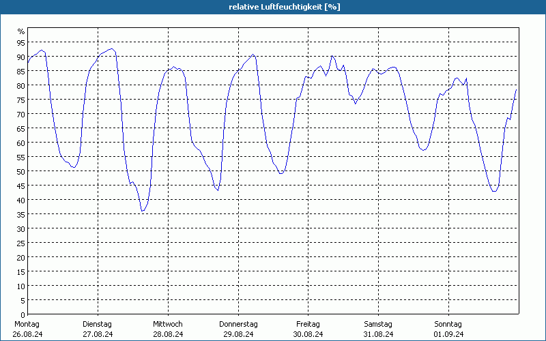Click the y-axis value '15'
The image size is (546, 341).
21,272
